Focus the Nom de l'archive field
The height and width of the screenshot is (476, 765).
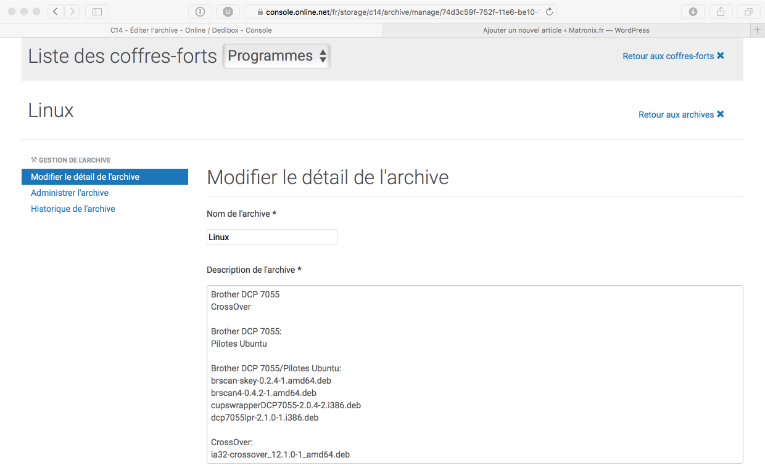[271, 237]
